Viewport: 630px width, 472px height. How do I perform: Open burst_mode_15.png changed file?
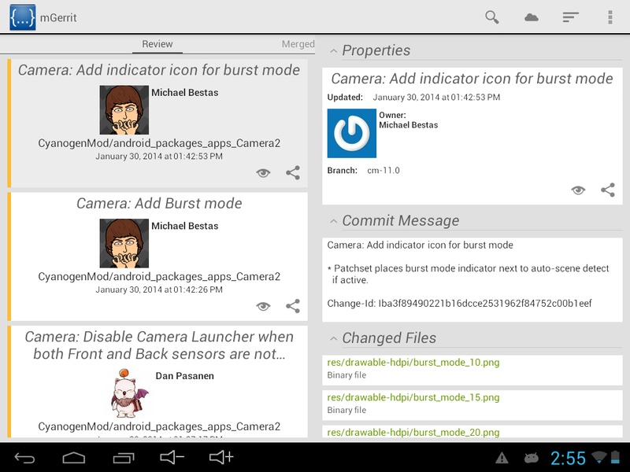pos(472,404)
